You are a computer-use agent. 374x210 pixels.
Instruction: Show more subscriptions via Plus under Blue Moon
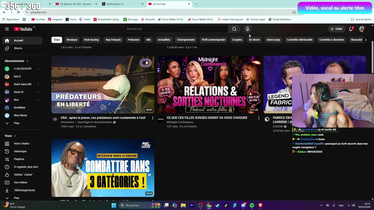coord(22,123)
